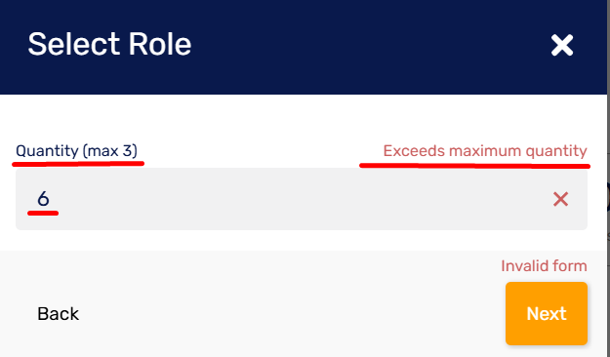Go Back to the previous step
This screenshot has height=357, width=610.
click(x=58, y=314)
